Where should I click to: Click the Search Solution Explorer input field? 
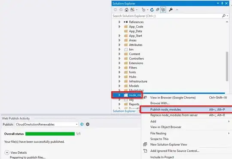point(167,16)
